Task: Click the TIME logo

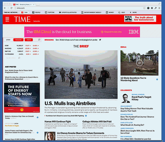Action: coord(22,19)
